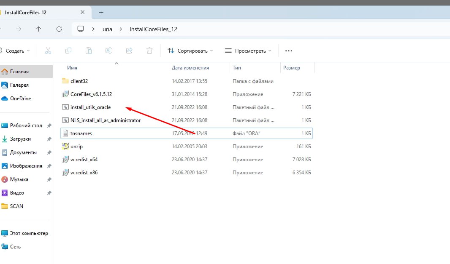Open Главная in the sidebar
The height and width of the screenshot is (264, 450).
[26, 72]
